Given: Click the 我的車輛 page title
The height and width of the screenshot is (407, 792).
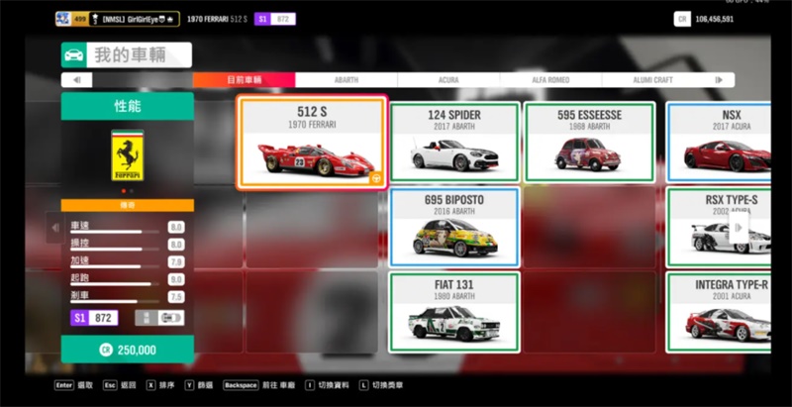Looking at the screenshot, I should tap(130, 55).
